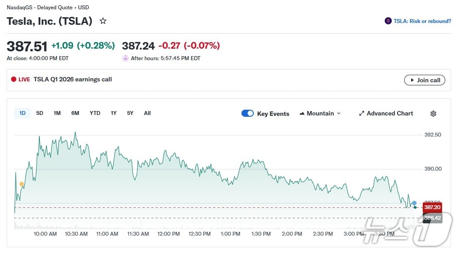
Task: Select the 5Y time range
Action: [x=130, y=113]
